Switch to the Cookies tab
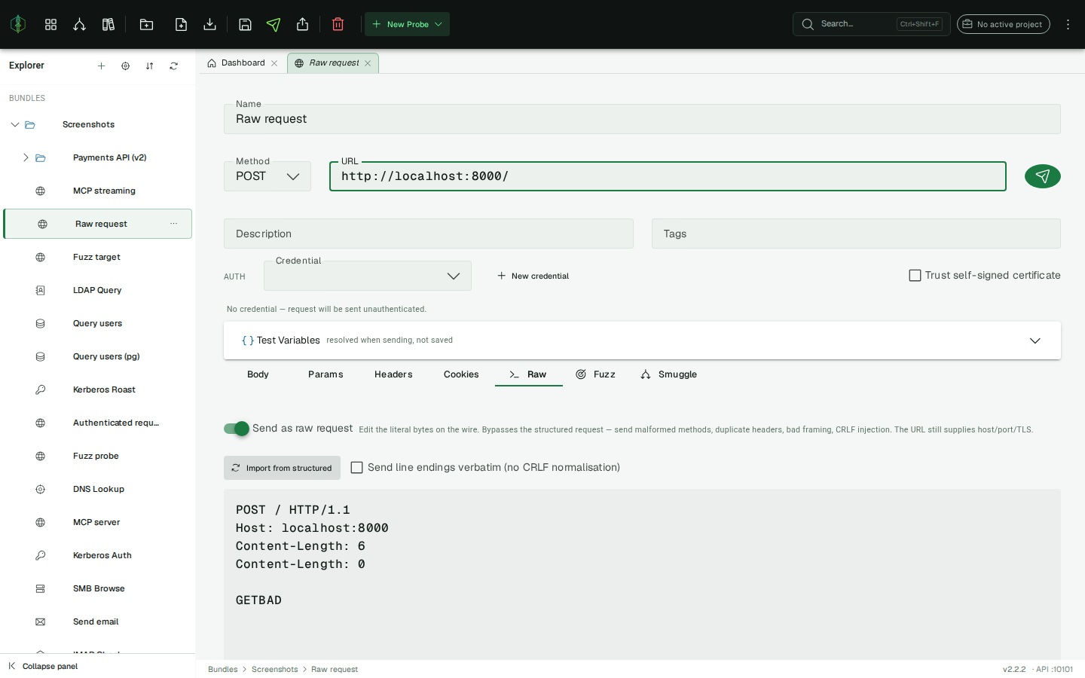Image resolution: width=1085 pixels, height=678 pixels. (461, 374)
